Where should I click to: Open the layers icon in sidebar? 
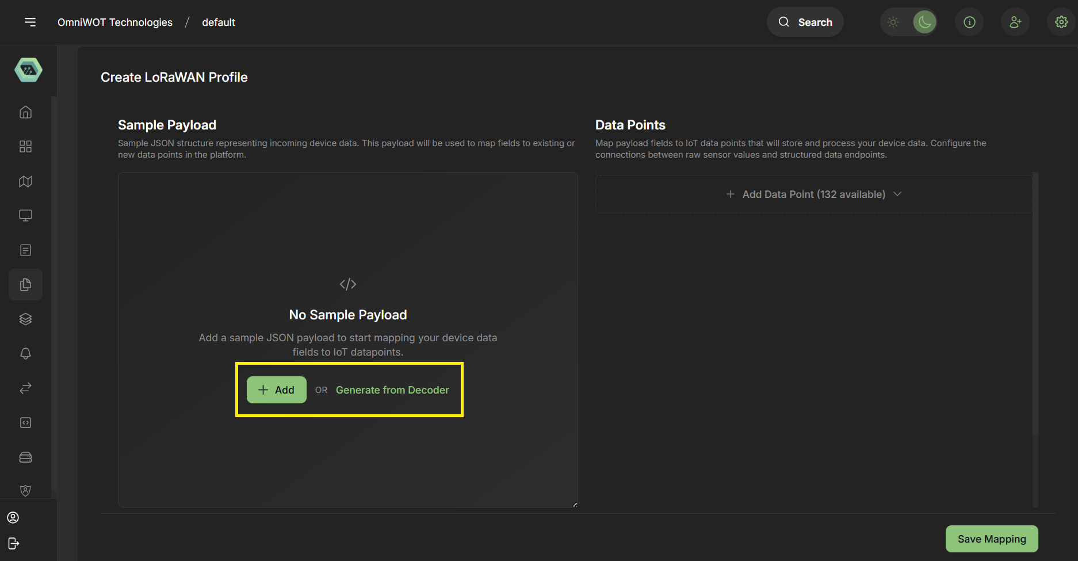[25, 318]
